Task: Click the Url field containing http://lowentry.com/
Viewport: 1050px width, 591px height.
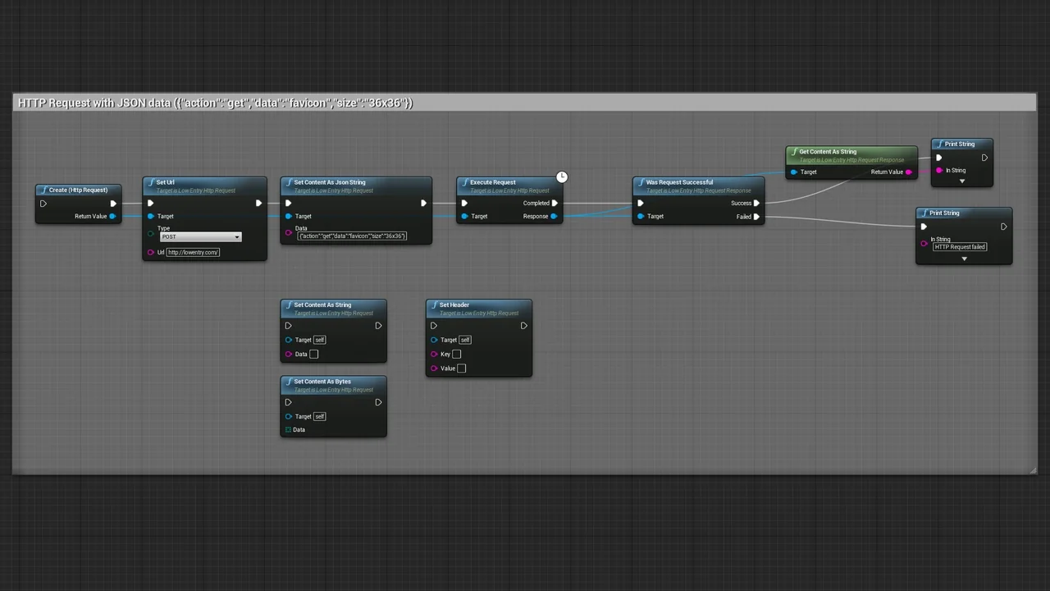Action: click(193, 253)
